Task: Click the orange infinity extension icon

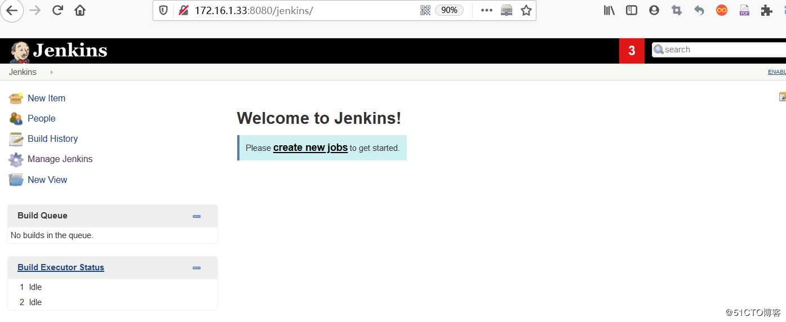Action: 722,10
